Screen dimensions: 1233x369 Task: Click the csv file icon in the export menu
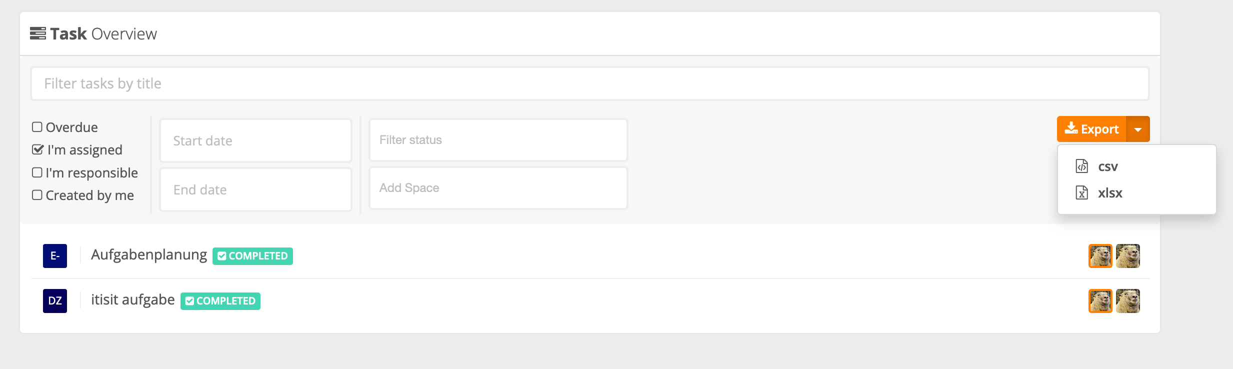coord(1081,166)
